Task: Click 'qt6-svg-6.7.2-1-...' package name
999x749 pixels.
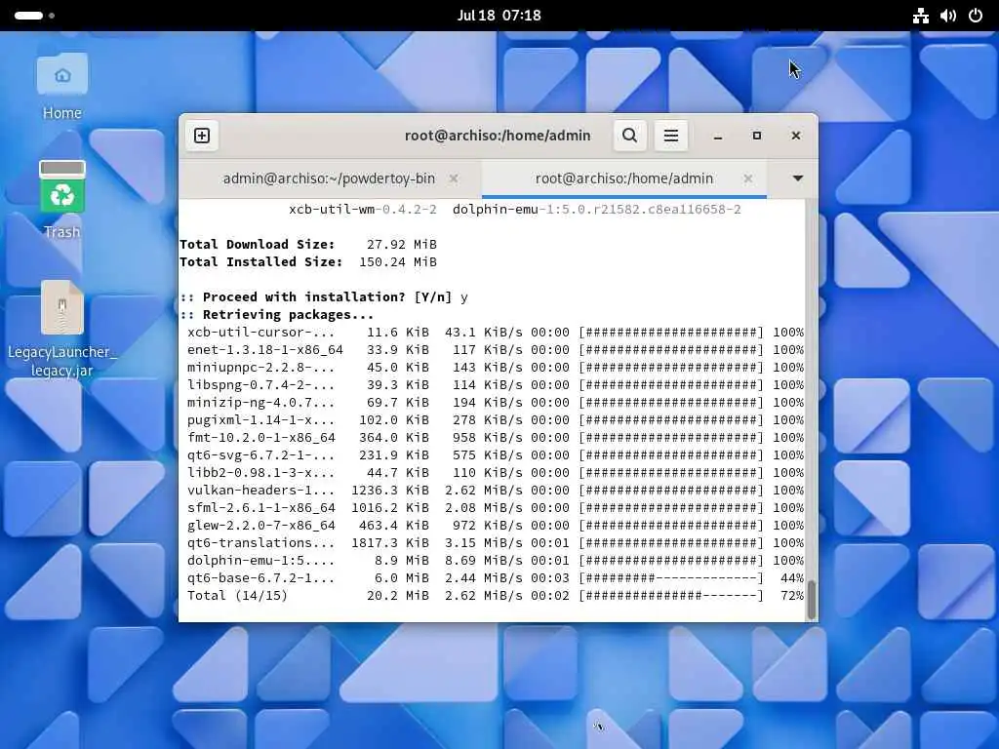Action: (261, 455)
